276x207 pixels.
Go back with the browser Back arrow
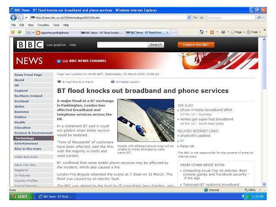13,17
